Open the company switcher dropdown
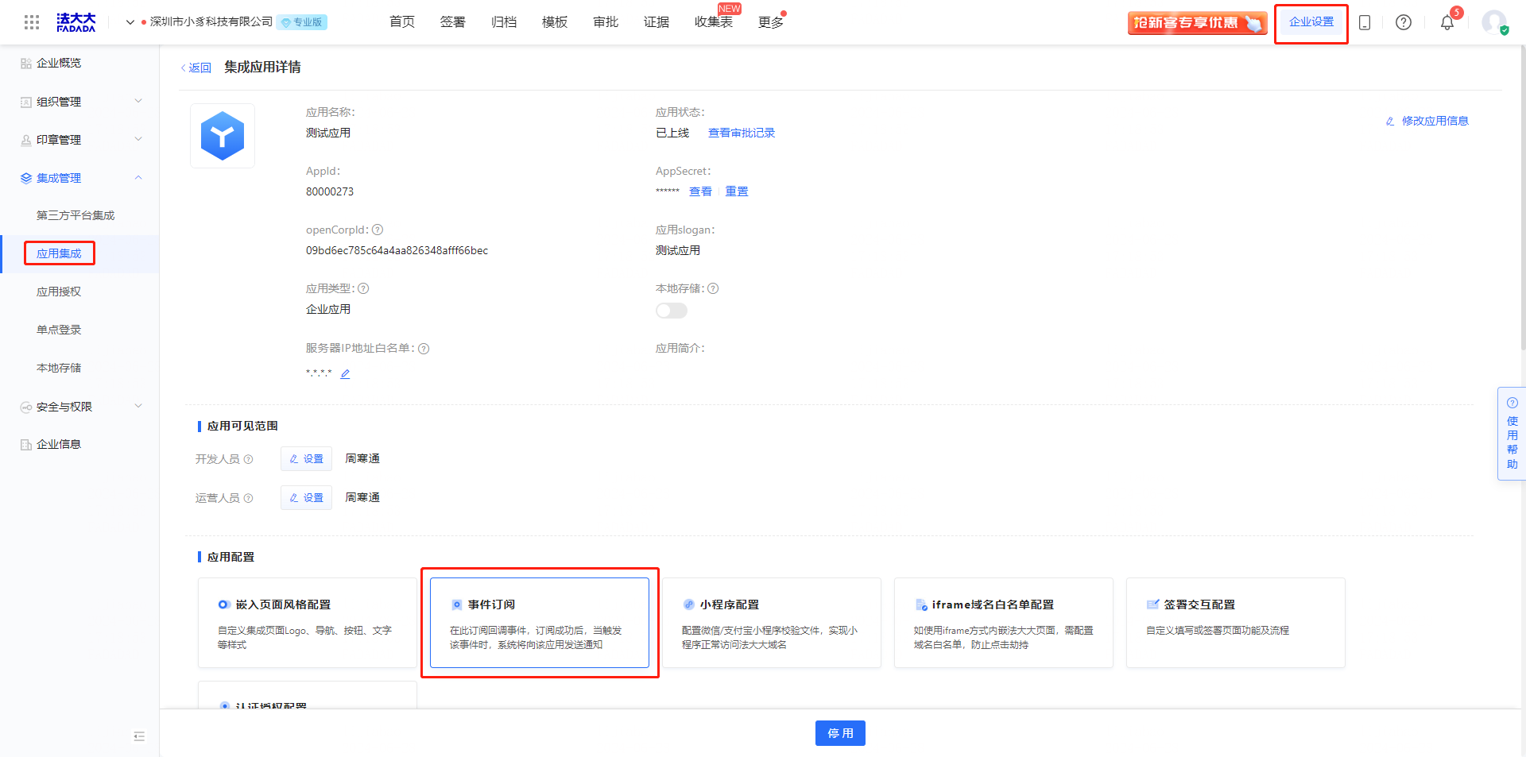 [130, 22]
